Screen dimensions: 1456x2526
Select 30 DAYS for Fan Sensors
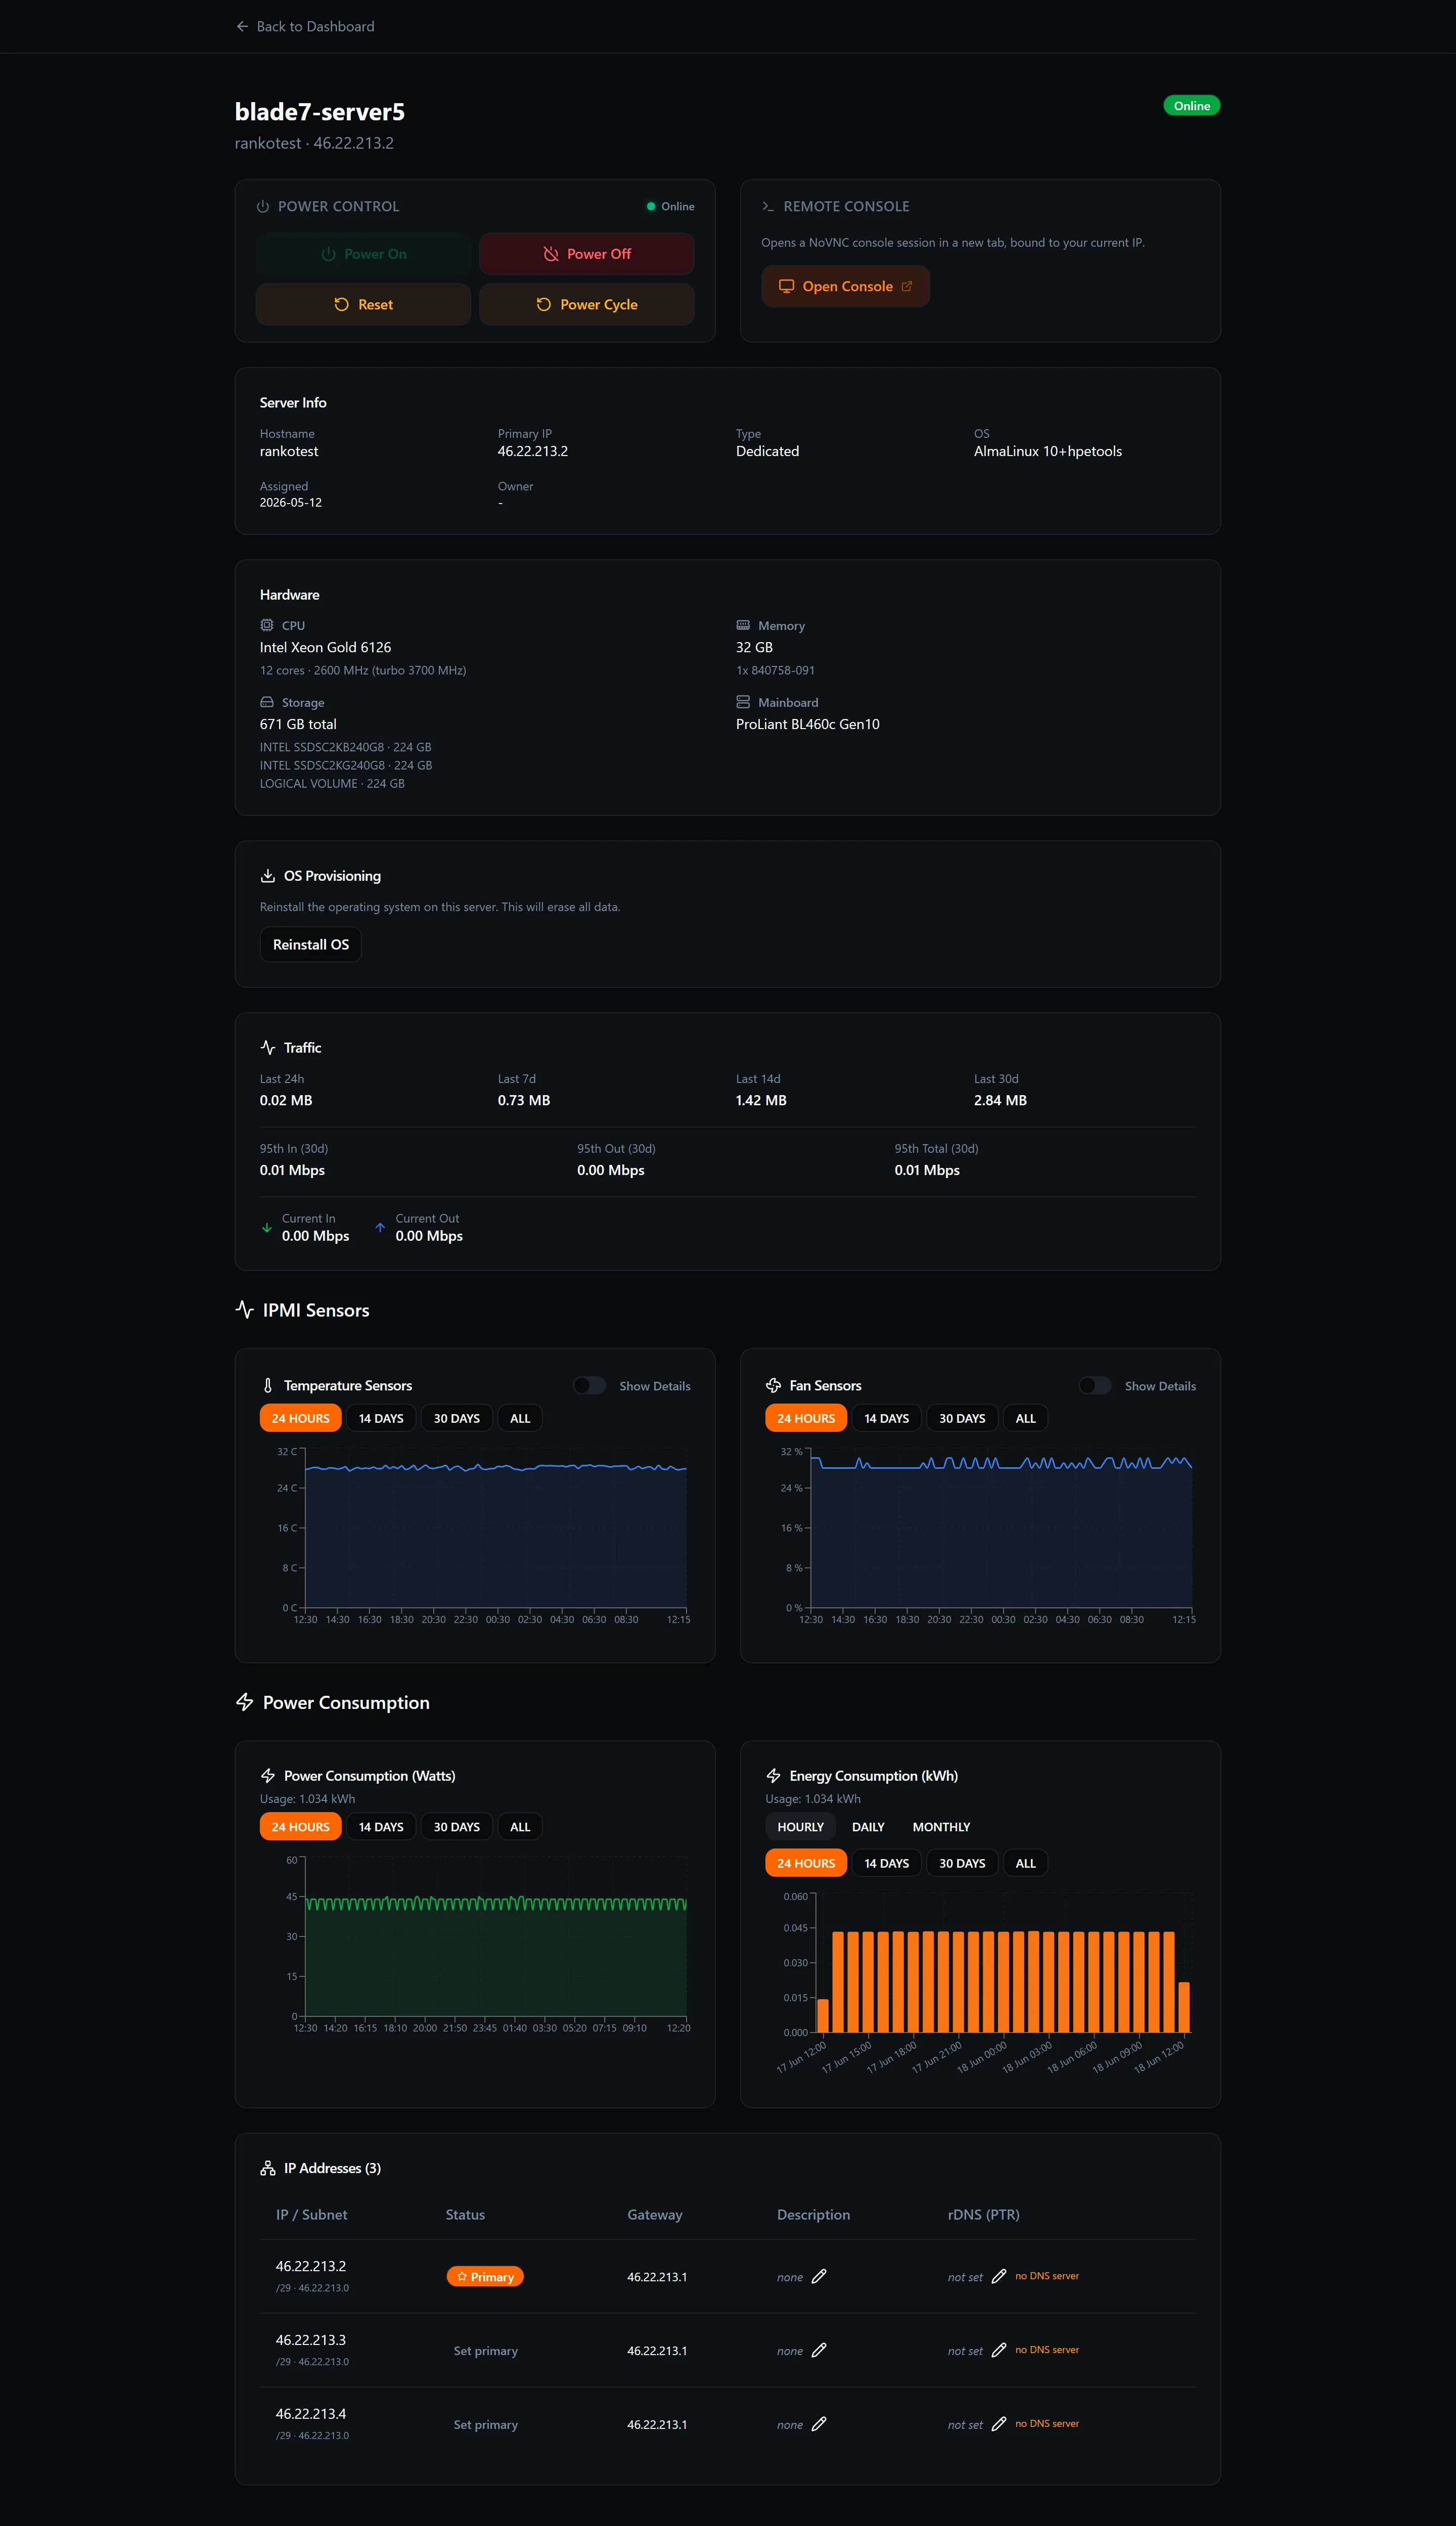pyautogui.click(x=962, y=1418)
